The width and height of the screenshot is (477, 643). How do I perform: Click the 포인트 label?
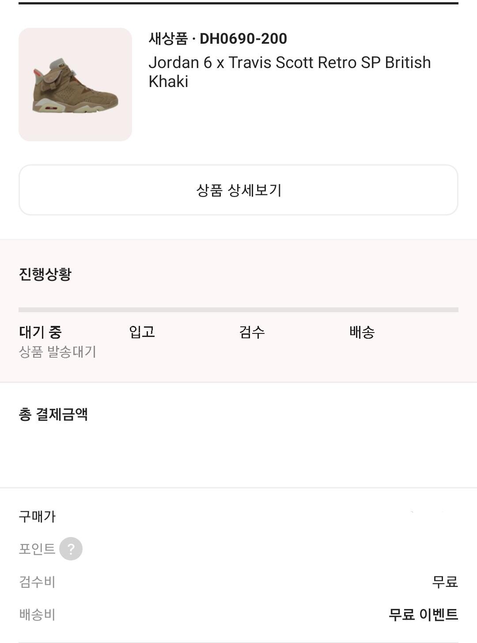click(x=37, y=549)
